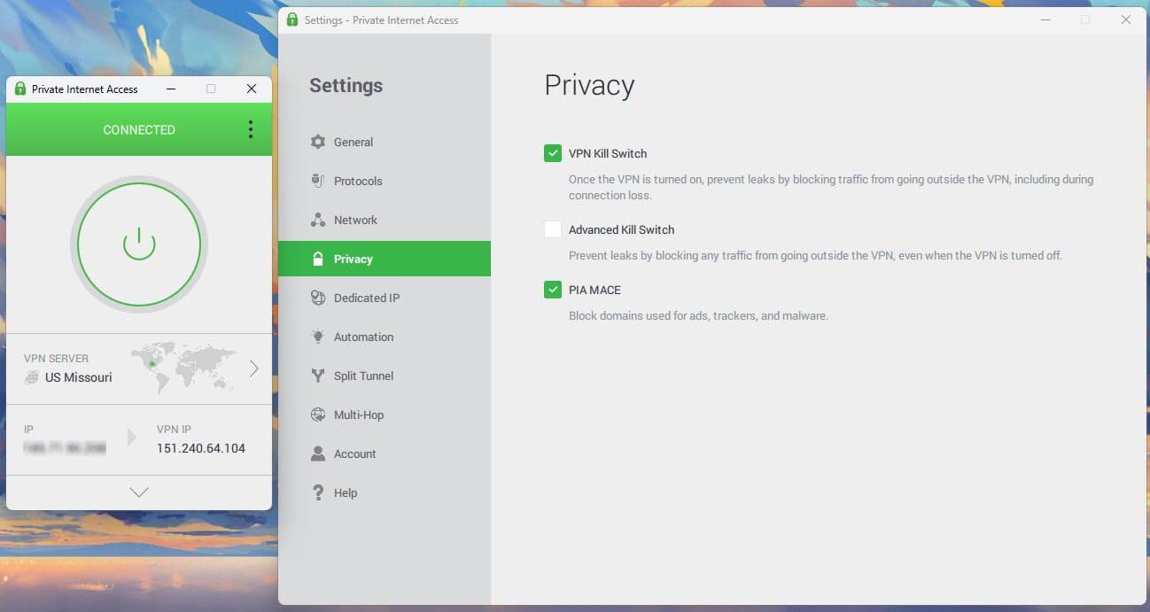This screenshot has width=1150, height=612.
Task: Click the Help question mark icon
Action: click(x=318, y=492)
